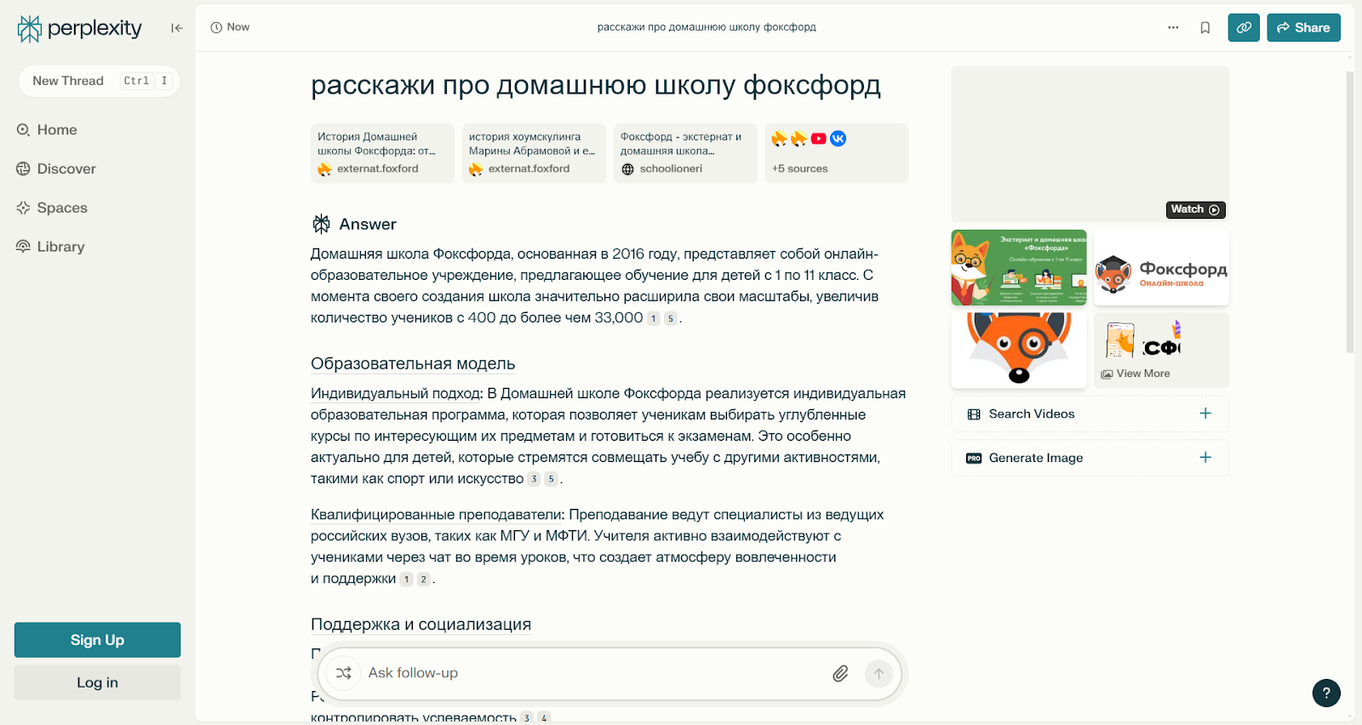
Task: Open source 'История Домашней школы Фоксфорда'
Action: pyautogui.click(x=382, y=153)
